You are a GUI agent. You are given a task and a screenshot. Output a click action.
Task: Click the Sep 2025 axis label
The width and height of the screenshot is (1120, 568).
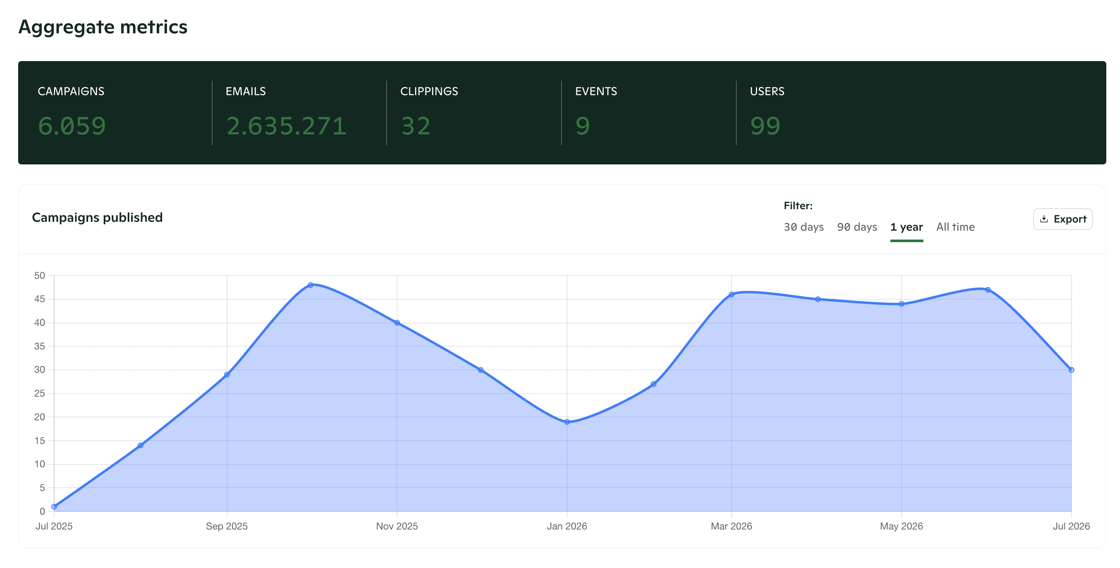tap(227, 526)
